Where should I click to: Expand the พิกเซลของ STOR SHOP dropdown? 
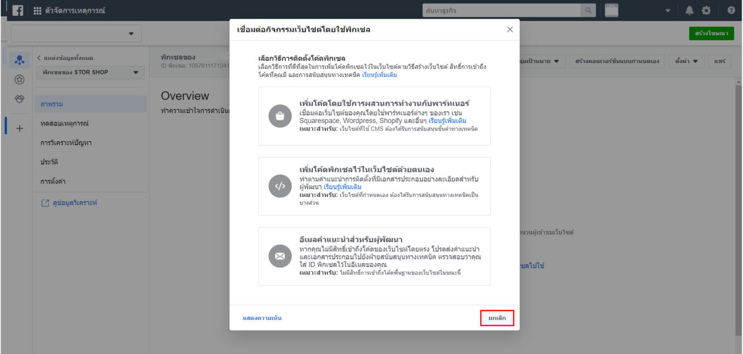90,72
